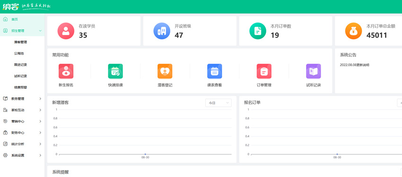Open the 报名订单 period dropdown
402x177 pixels.
tap(400, 103)
